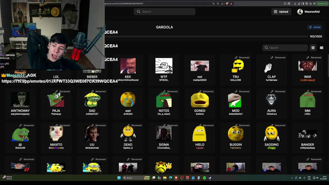Open Steam from the taskbar
Viewport: 329px width, 185px height.
210,178
